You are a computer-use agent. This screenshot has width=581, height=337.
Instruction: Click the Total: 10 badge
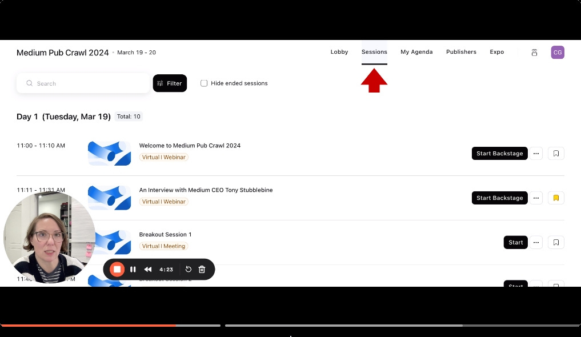[129, 117]
